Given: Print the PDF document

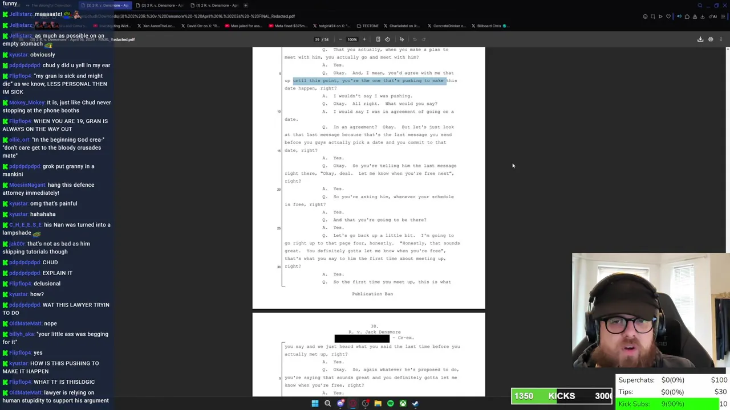Looking at the screenshot, I should tap(711, 39).
